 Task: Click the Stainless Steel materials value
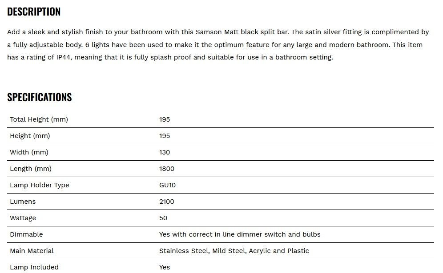coord(234,251)
